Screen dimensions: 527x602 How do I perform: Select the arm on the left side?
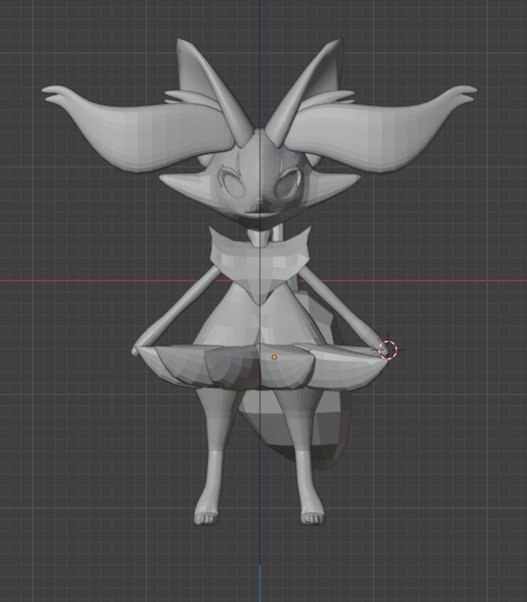coord(174,311)
